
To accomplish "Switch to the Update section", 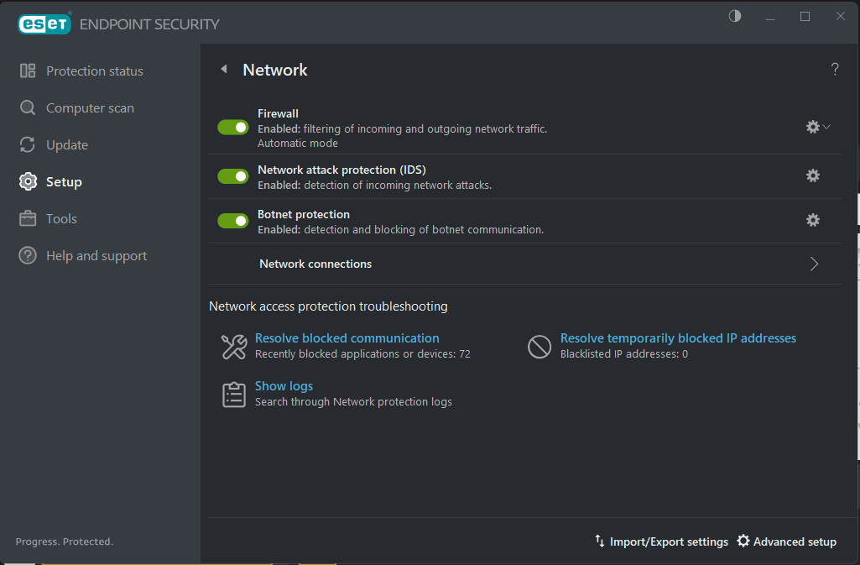I will pos(67,144).
